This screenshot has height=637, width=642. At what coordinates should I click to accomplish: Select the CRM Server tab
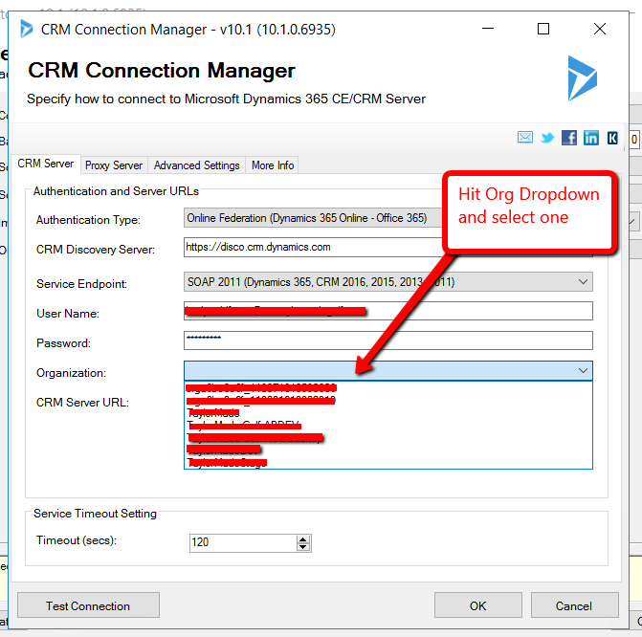click(x=46, y=164)
